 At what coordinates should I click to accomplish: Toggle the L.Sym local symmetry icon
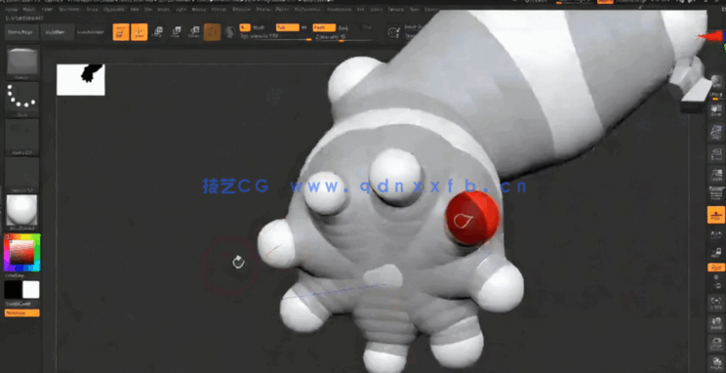pos(716,235)
